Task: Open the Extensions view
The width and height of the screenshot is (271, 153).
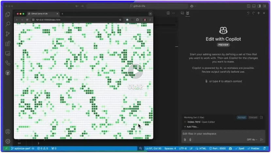Action: tap(8, 44)
